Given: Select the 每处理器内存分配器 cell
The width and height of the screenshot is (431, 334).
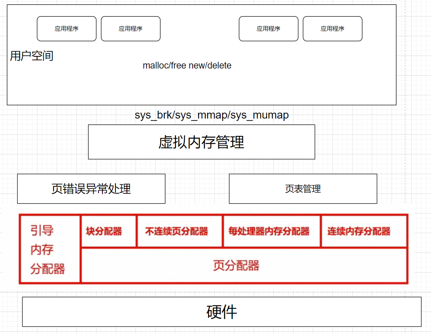Looking at the screenshot, I should (x=271, y=231).
